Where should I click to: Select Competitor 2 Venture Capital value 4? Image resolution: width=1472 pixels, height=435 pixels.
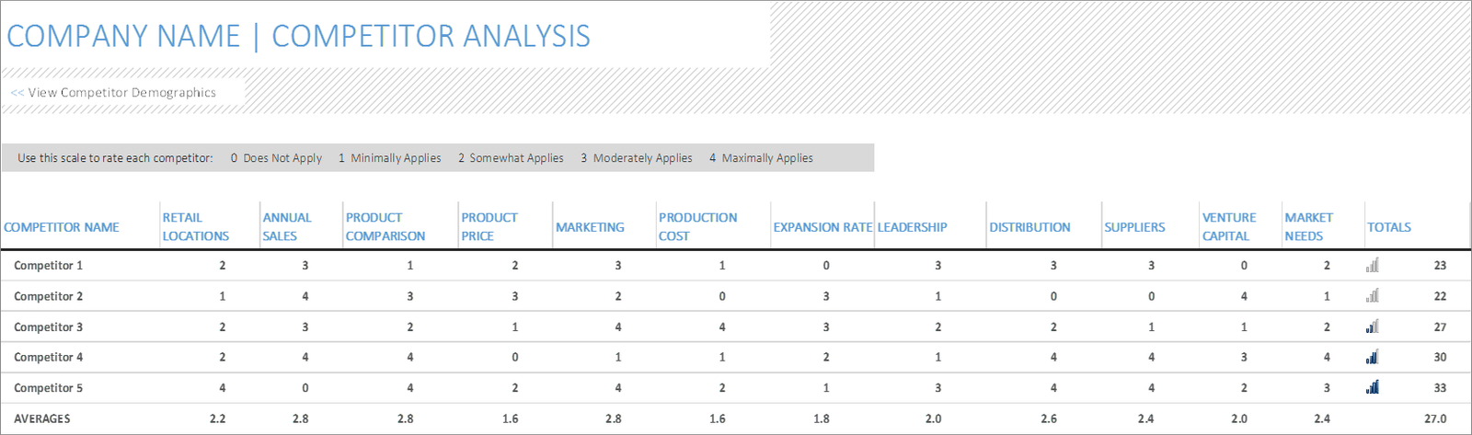coord(1244,296)
